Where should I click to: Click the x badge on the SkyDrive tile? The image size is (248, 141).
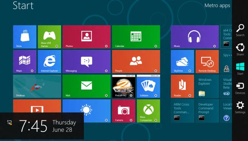[190, 71]
